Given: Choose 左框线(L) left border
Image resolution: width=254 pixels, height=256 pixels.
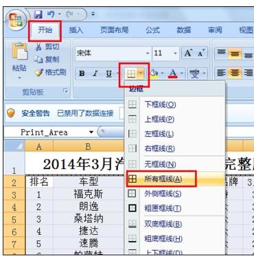Looking at the screenshot, I should tap(174, 134).
